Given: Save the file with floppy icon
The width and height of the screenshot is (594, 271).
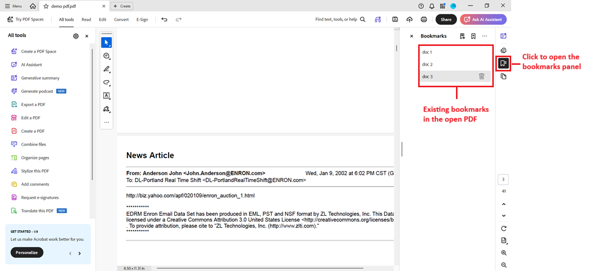Looking at the screenshot, I should click(395, 19).
